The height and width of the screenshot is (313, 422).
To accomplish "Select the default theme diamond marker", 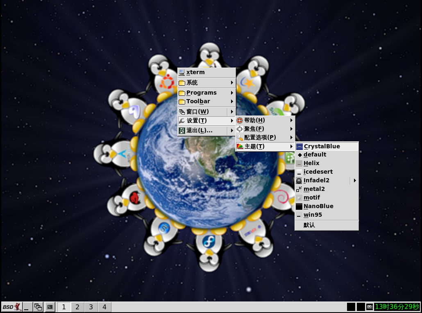I will pyautogui.click(x=299, y=155).
